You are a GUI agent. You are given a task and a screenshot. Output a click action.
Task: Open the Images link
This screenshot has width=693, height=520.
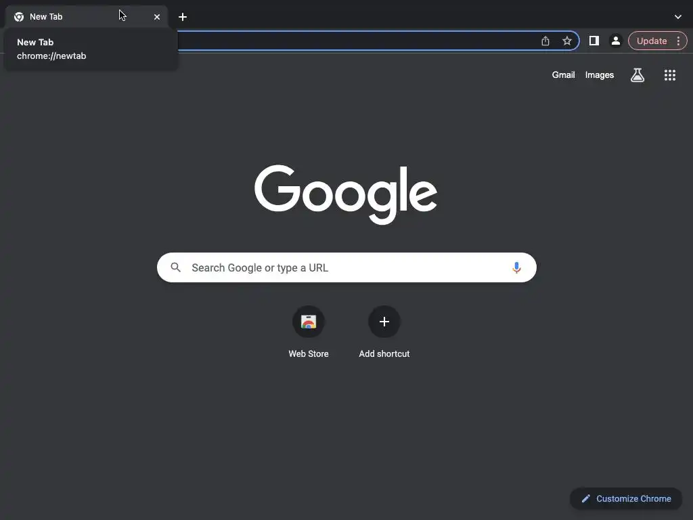[x=600, y=74]
